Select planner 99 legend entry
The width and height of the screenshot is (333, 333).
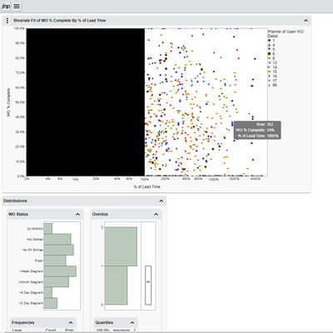[272, 85]
